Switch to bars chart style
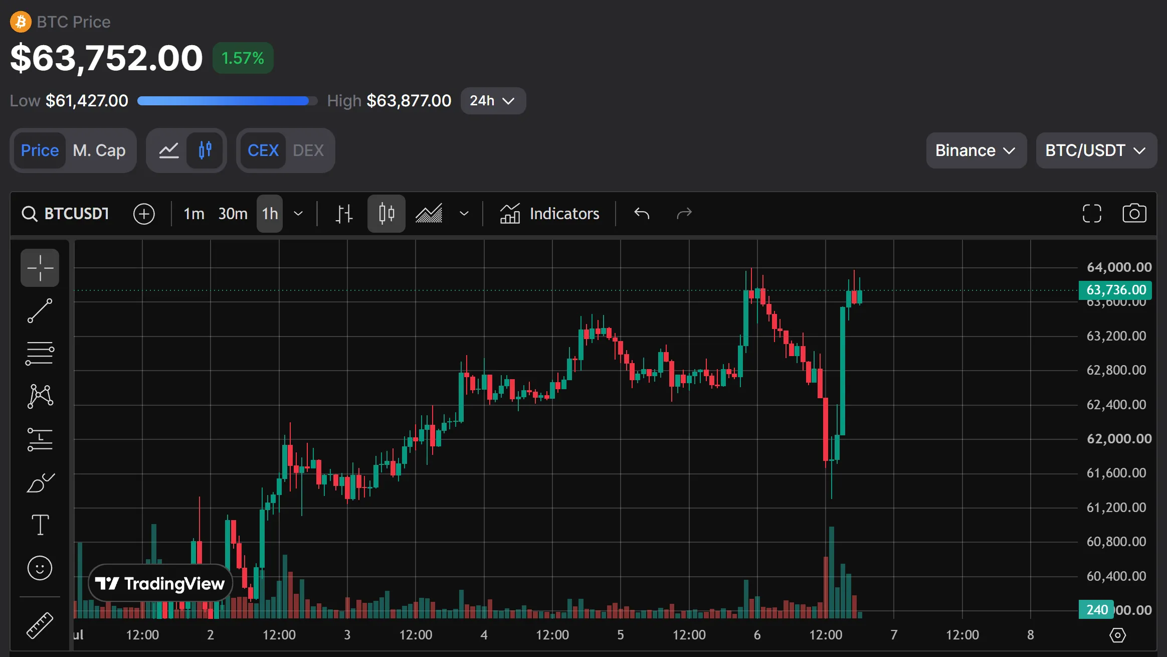1167x657 pixels. click(344, 214)
